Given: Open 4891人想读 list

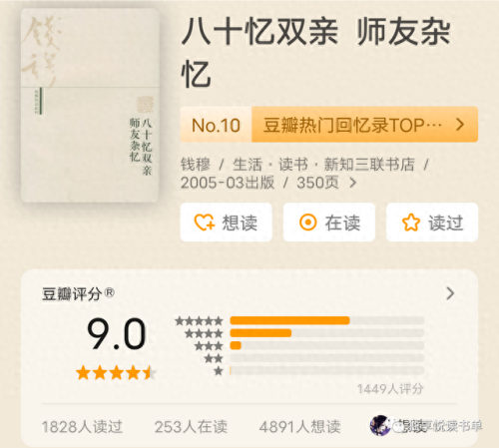Looking at the screenshot, I should tap(300, 427).
